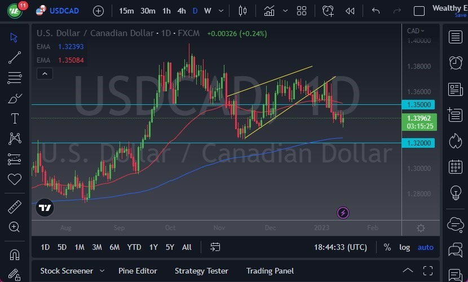The height and width of the screenshot is (282, 468).
Task: Open the candlestick chart style selector
Action: 242,11
